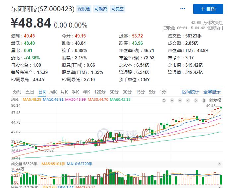
Task: Click the 总市值 value 319.42亿
Action: (194, 65)
